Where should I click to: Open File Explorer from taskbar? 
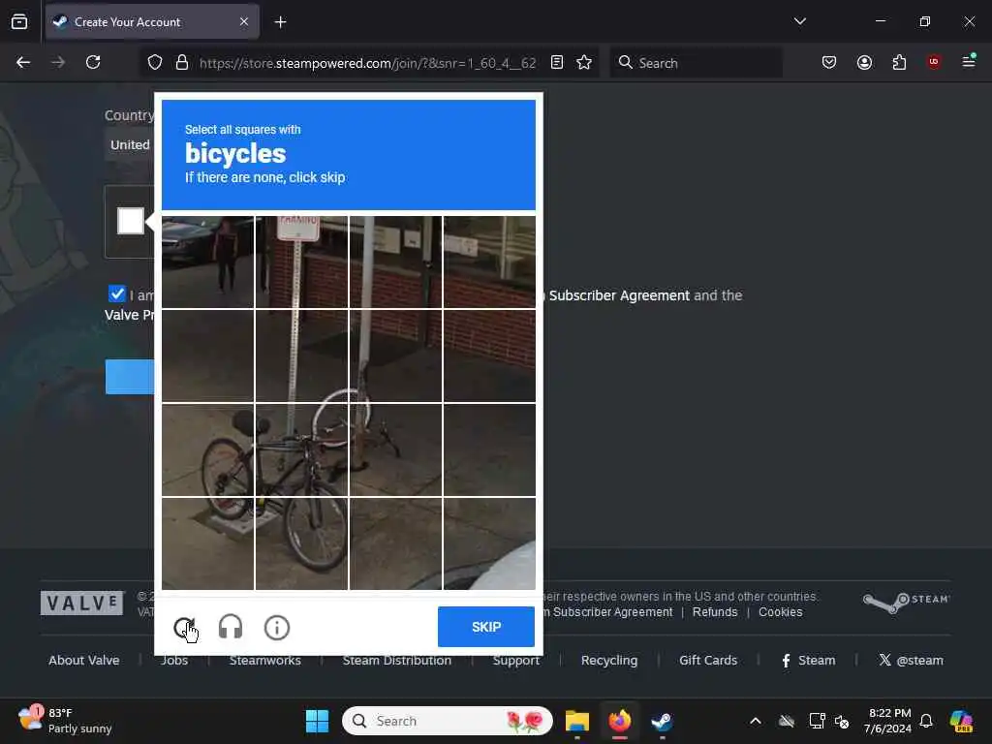(577, 721)
